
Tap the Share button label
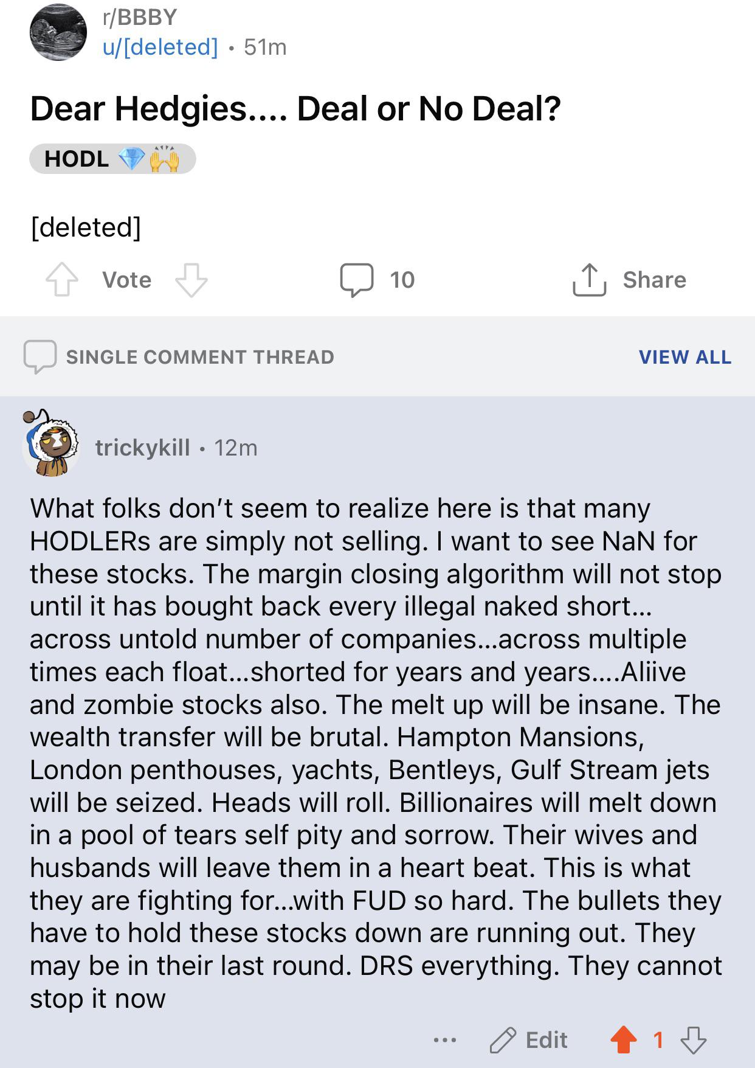pyautogui.click(x=654, y=280)
